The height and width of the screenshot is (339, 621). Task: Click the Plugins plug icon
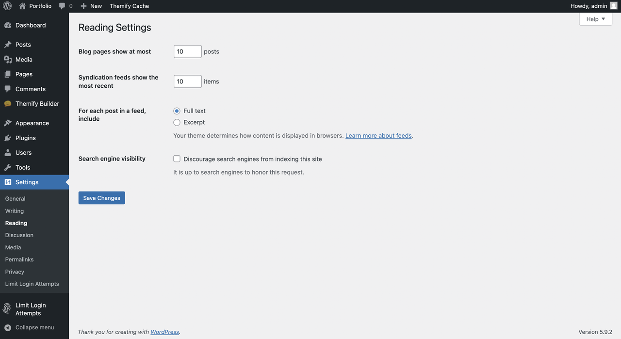pos(8,138)
